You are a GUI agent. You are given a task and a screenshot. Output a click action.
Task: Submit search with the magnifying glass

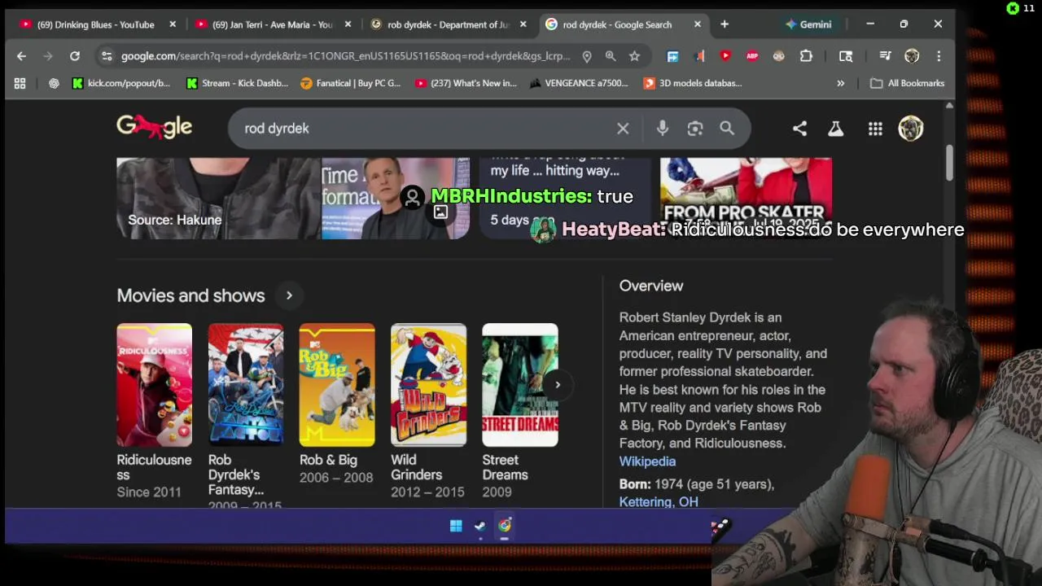click(727, 129)
